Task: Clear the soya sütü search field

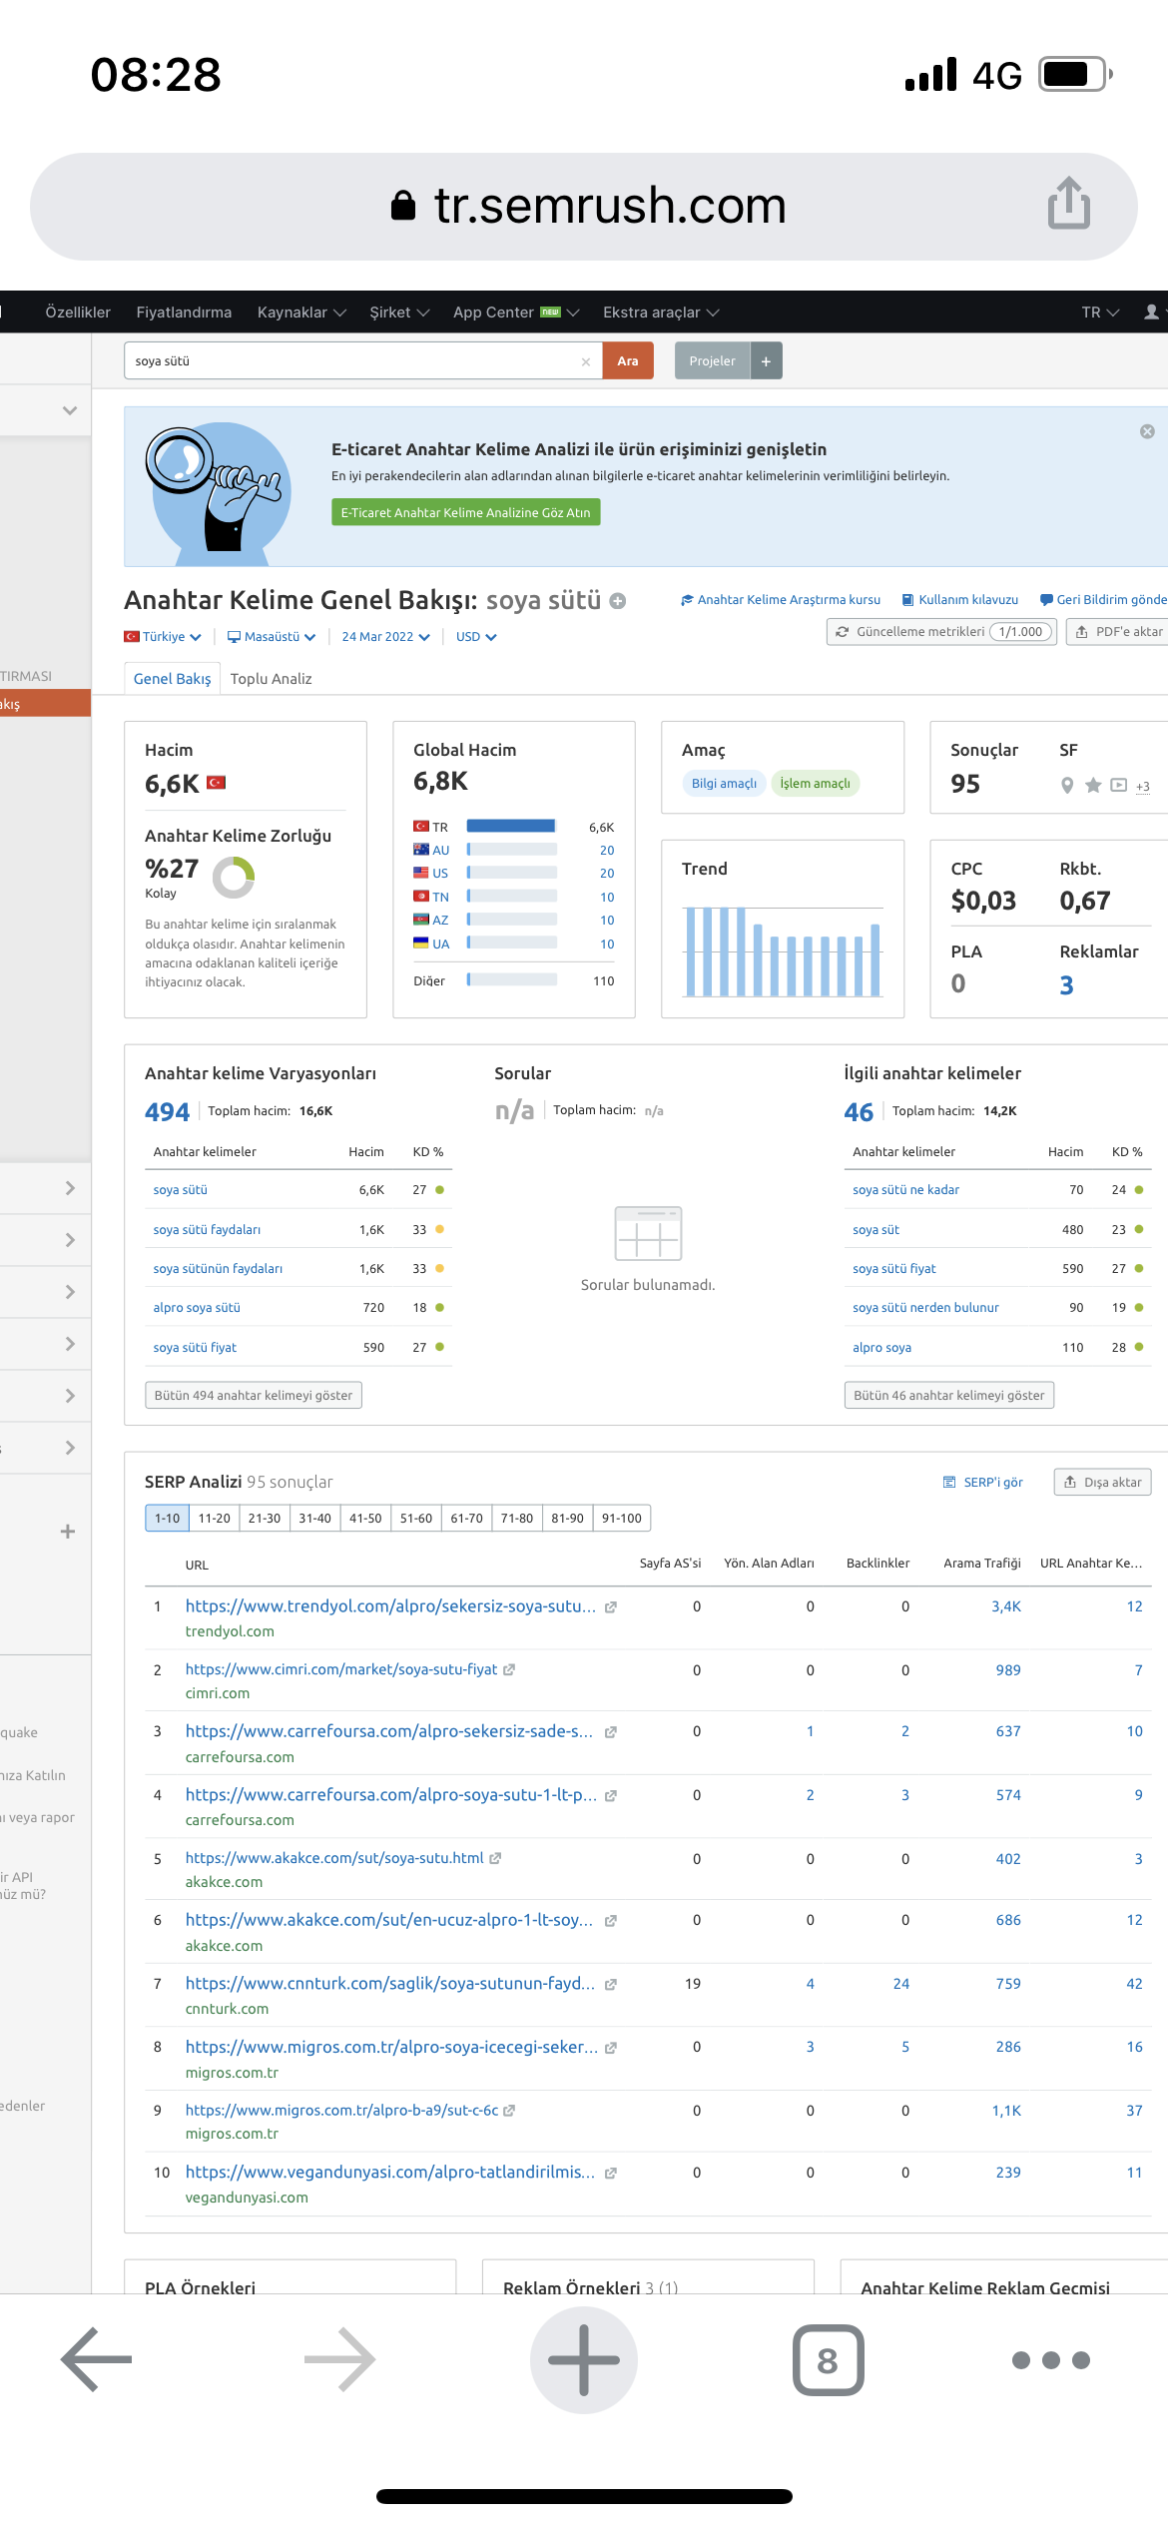Action: [585, 362]
